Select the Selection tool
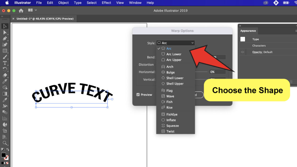 click(5, 26)
